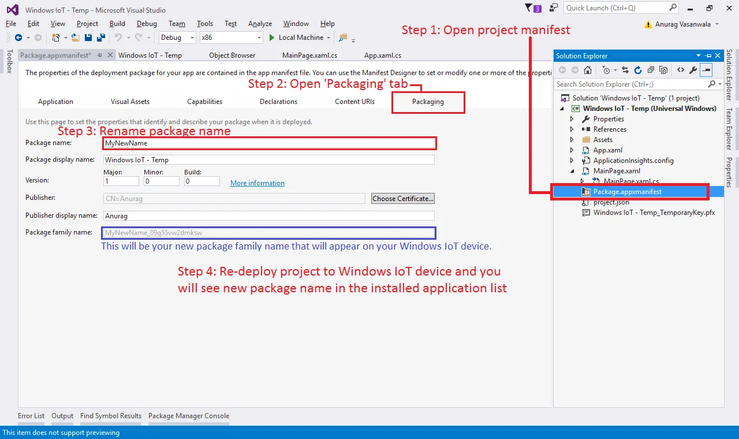Start debugging with the green play icon

273,38
